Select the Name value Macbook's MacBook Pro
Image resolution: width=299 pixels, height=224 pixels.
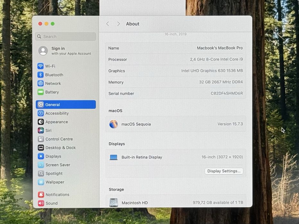(x=220, y=48)
